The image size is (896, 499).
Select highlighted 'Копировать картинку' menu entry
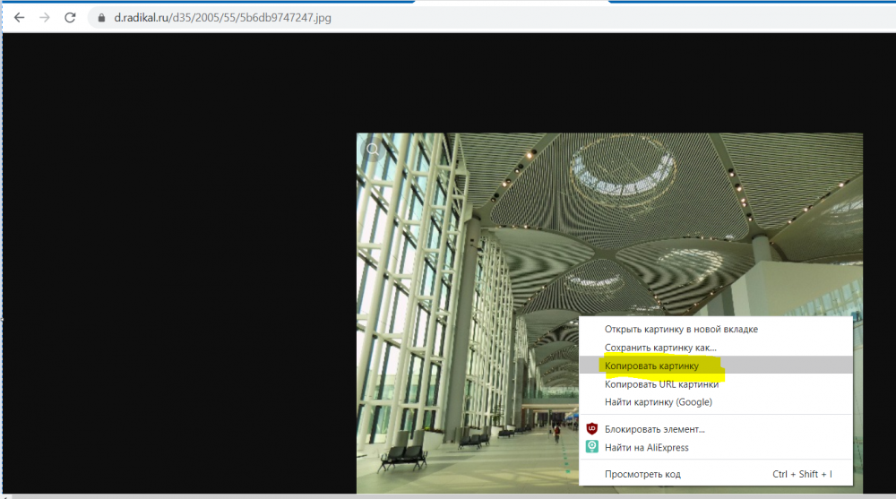[x=651, y=366]
